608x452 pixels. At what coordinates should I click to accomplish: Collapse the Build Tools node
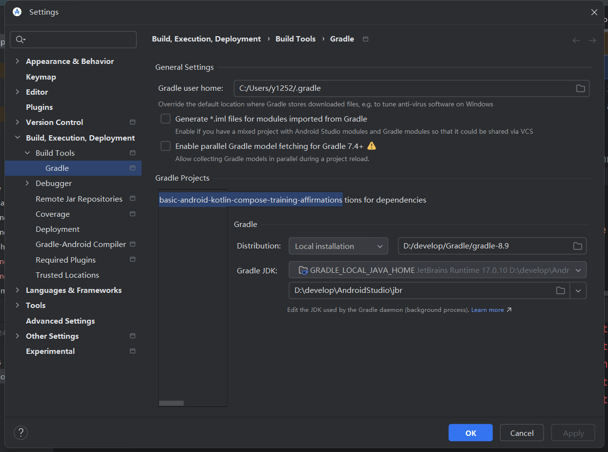[x=27, y=153]
